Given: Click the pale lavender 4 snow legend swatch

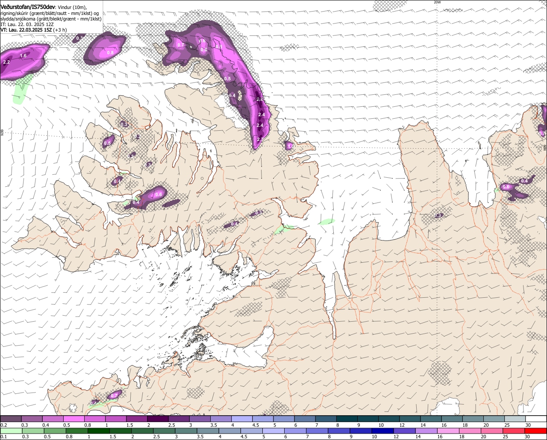Looking at the screenshot, I should pos(242,419).
